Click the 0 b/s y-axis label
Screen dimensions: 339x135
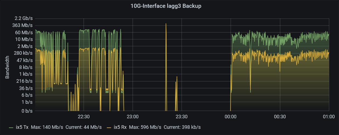[x=27, y=111]
